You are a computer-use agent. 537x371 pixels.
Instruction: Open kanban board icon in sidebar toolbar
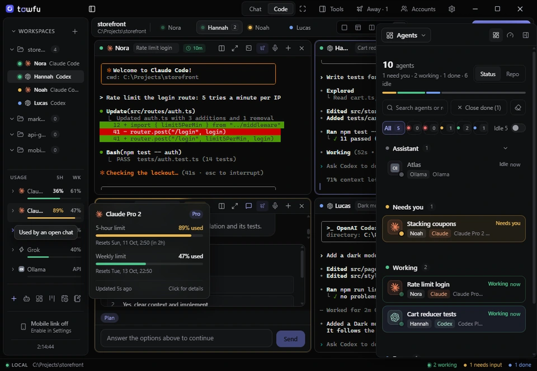tap(51, 299)
